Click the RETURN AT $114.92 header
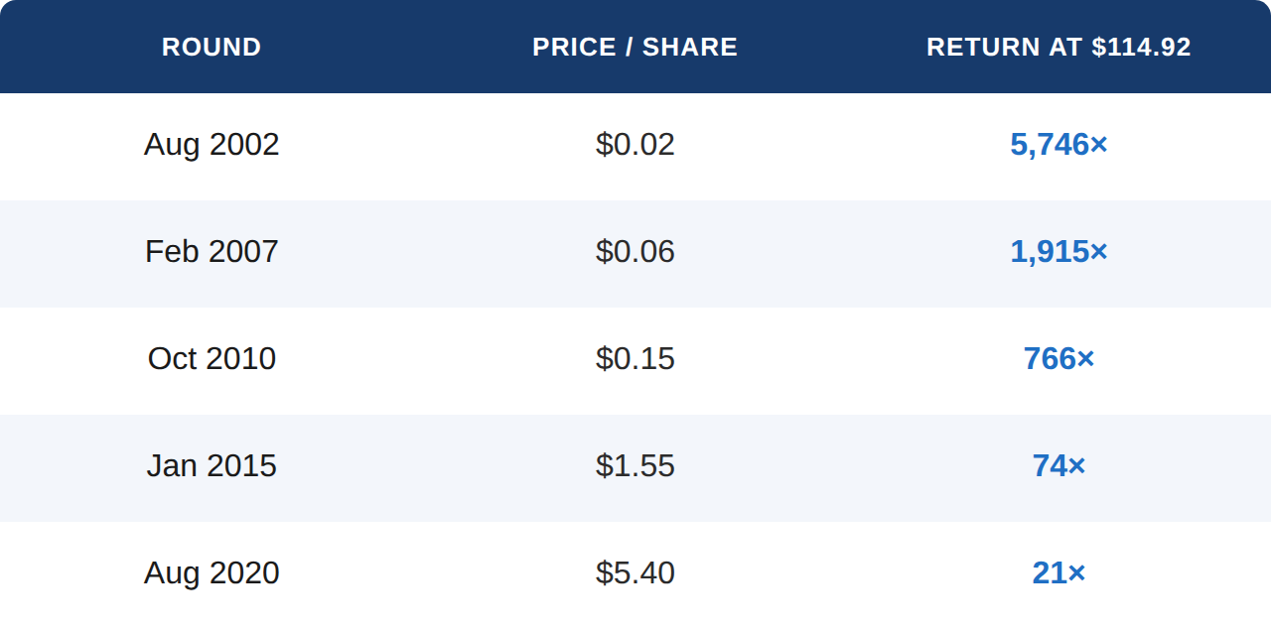Screen dimensions: 1271x629 [x=1059, y=47]
